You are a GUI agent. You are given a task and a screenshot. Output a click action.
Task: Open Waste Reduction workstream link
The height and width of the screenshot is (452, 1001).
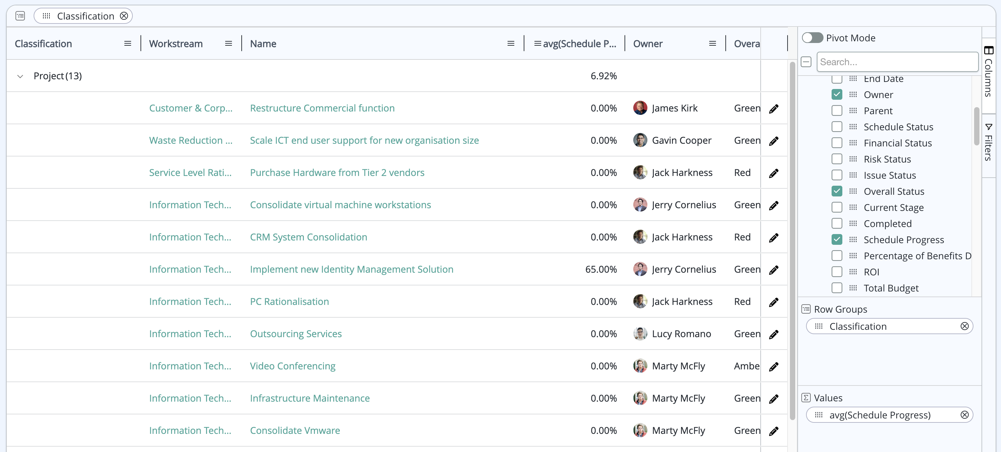[190, 140]
